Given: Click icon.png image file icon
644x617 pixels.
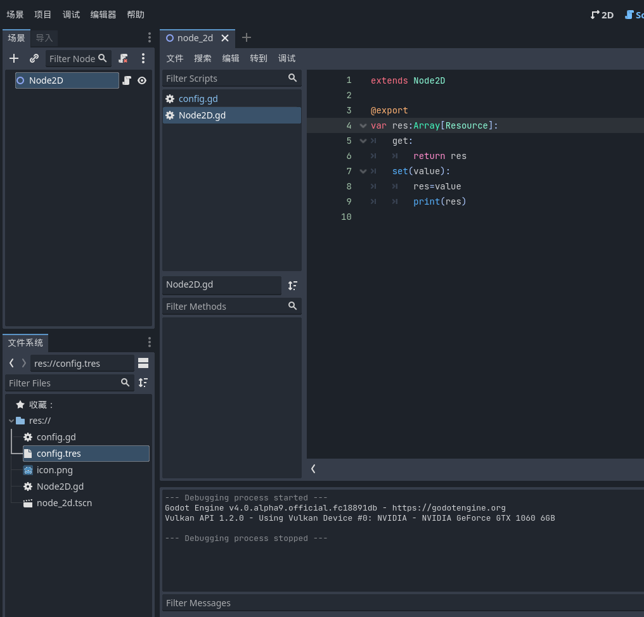Looking at the screenshot, I should pos(28,471).
